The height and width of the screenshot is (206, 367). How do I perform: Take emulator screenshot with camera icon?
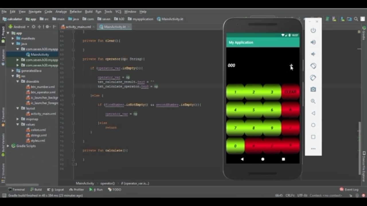point(313,90)
